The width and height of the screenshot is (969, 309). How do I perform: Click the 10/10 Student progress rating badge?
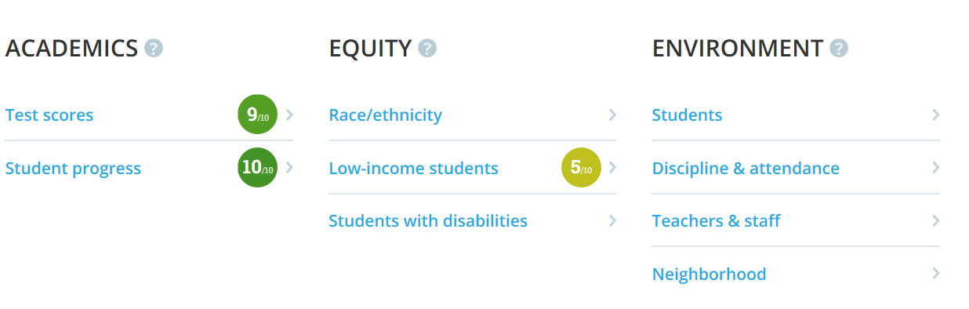(x=258, y=168)
